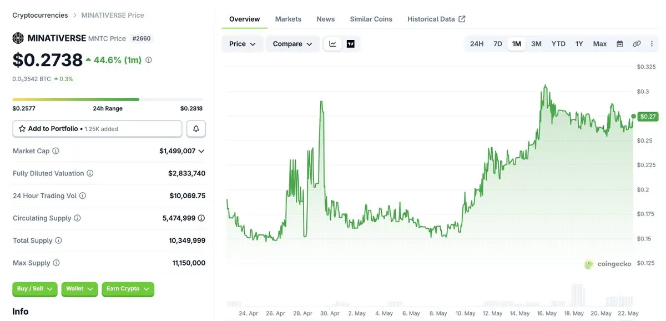The image size is (666, 321).
Task: Click the external link icon on Historical Data
Action: pyautogui.click(x=462, y=19)
